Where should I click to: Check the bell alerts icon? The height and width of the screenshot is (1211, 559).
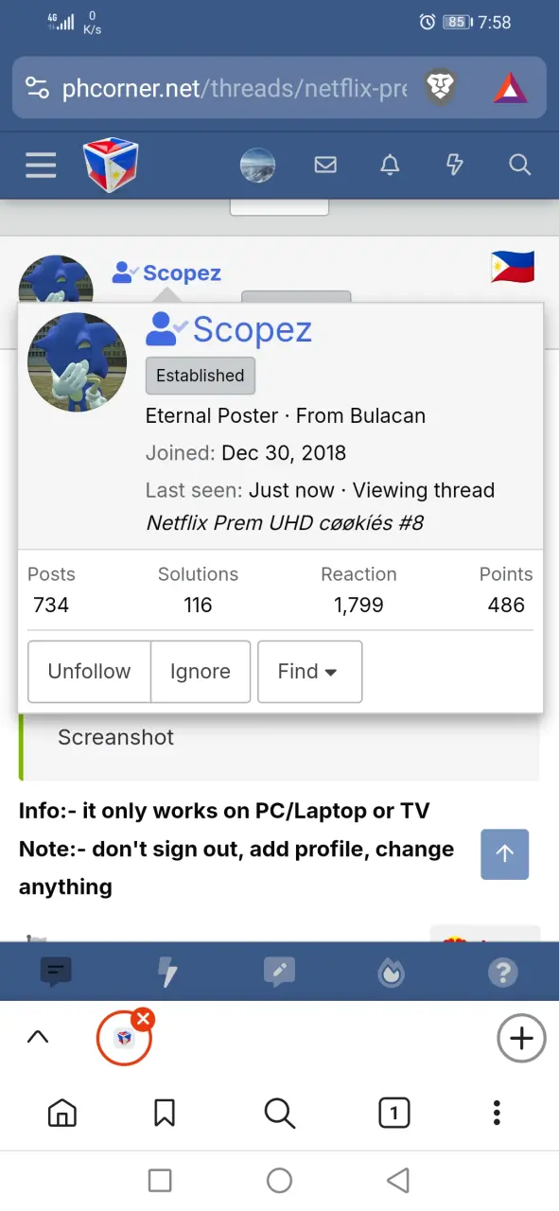coord(390,166)
